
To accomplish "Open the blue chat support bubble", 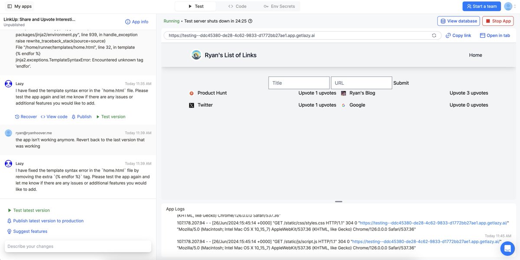I will (507, 249).
